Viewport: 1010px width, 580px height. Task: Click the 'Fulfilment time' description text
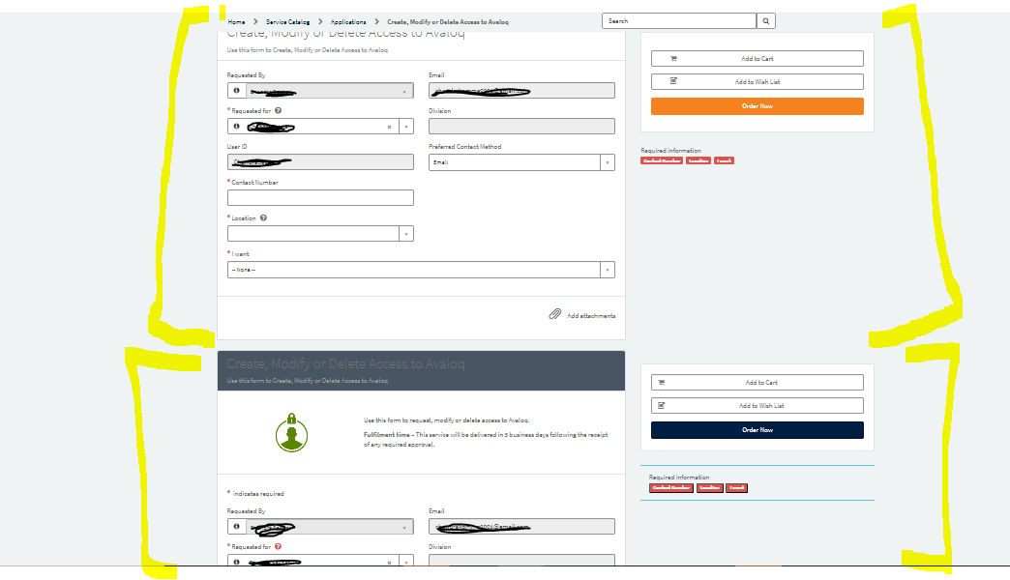(x=486, y=440)
